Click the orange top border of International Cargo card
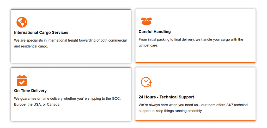267x128 pixels. [x=71, y=10]
